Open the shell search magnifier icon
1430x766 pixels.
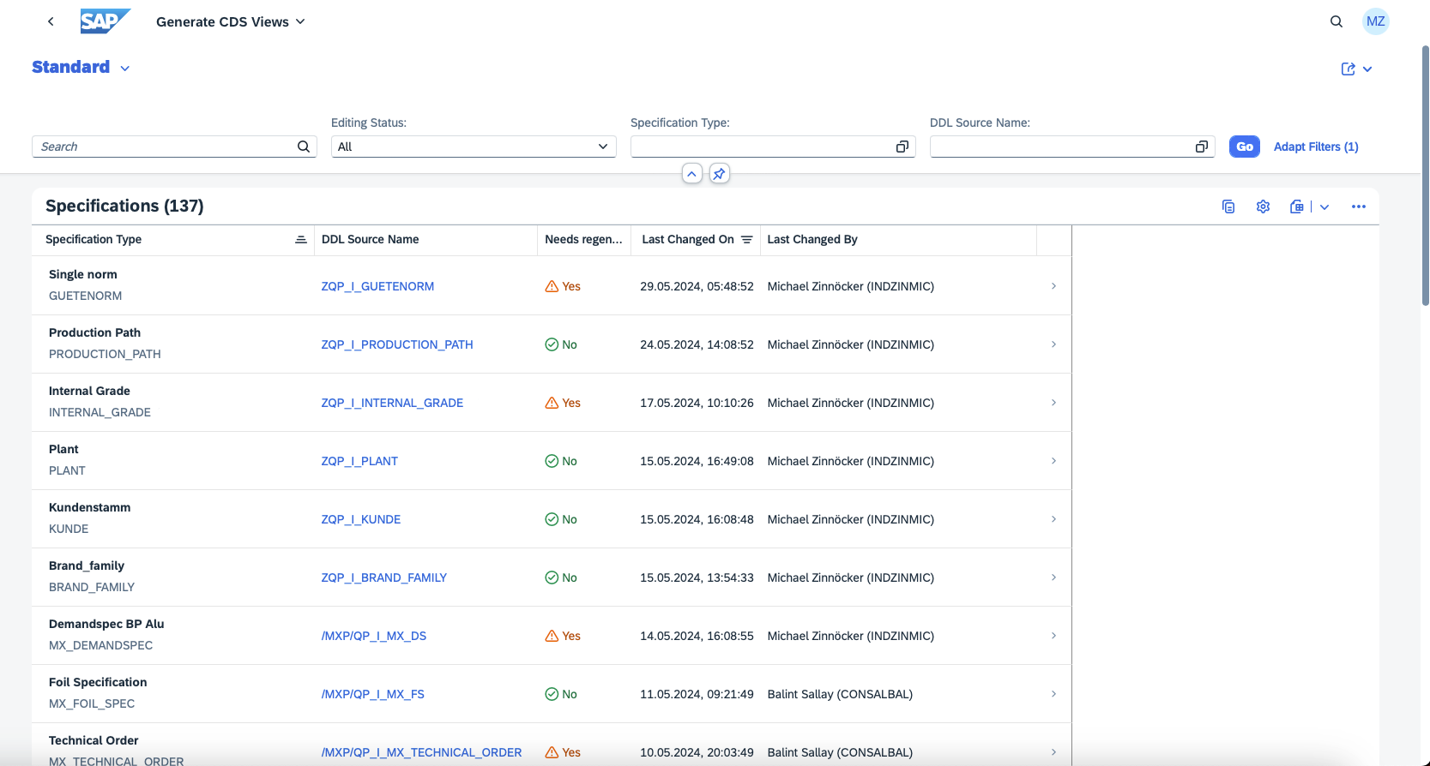coord(1336,21)
